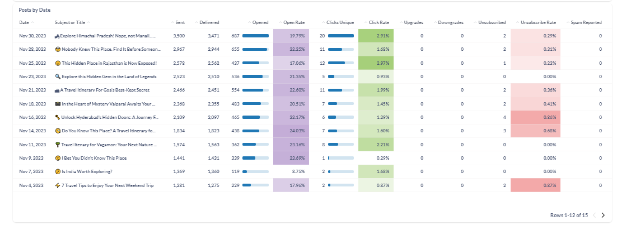
Task: Click the previous page arrow in pagination
Action: pyautogui.click(x=594, y=215)
